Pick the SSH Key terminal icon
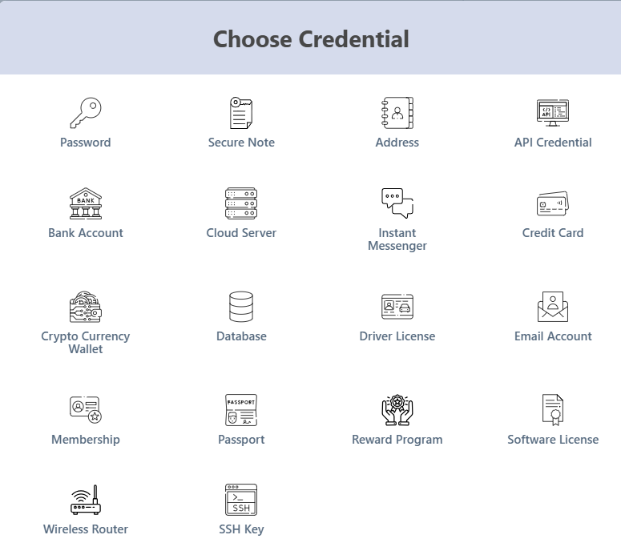621x559 pixels. coord(241,500)
